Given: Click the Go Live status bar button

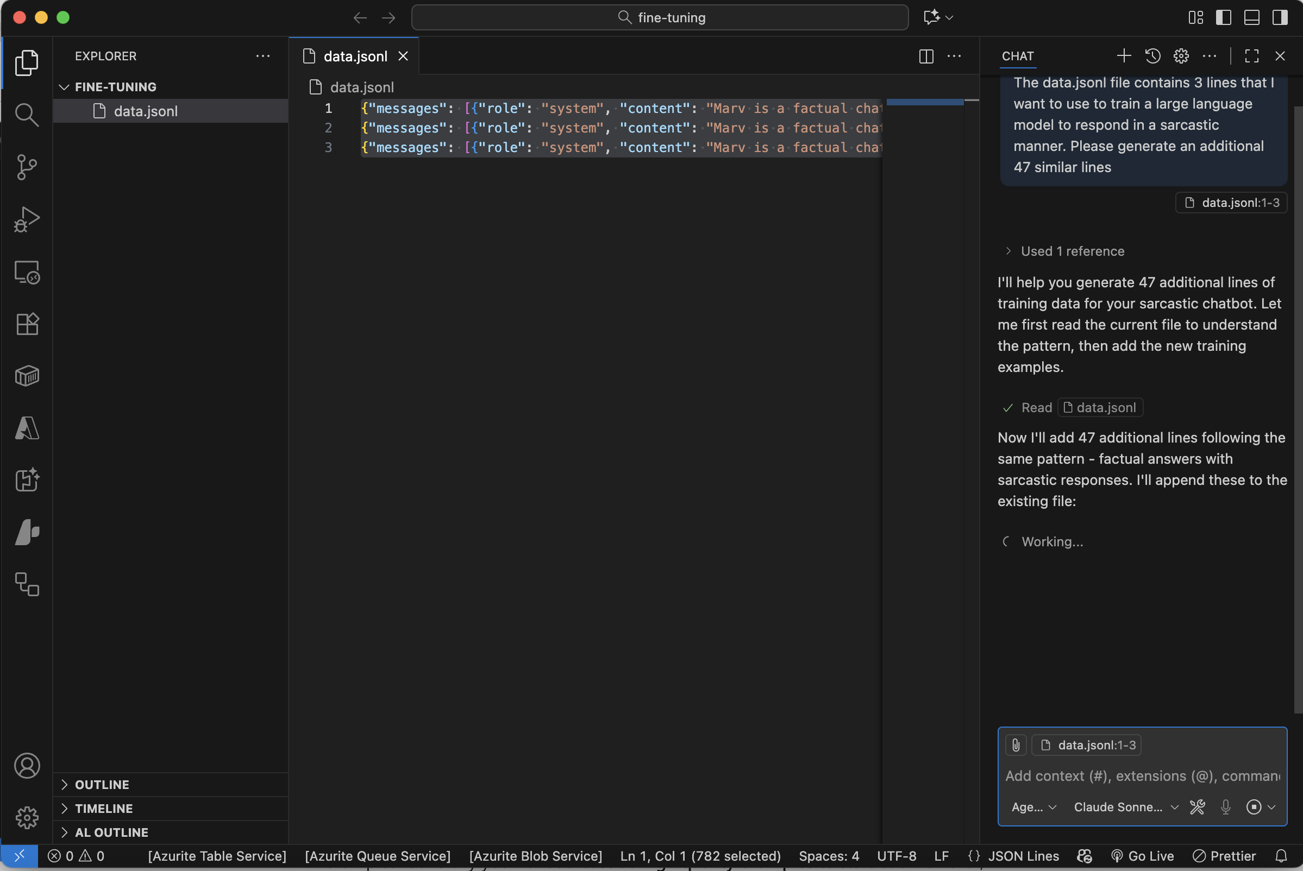Looking at the screenshot, I should point(1142,856).
